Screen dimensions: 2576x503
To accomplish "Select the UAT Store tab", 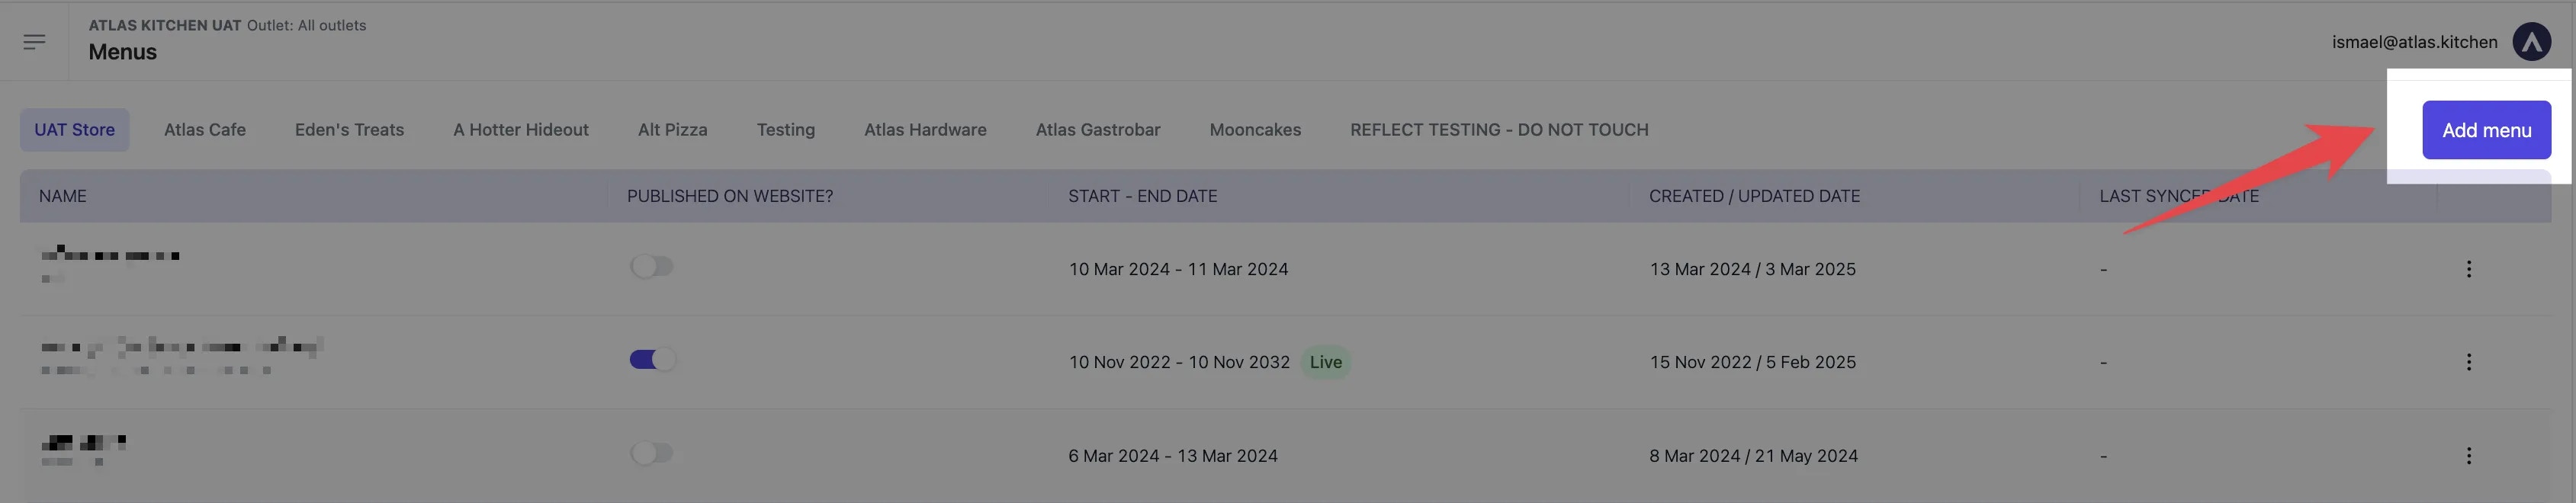I will tap(75, 129).
